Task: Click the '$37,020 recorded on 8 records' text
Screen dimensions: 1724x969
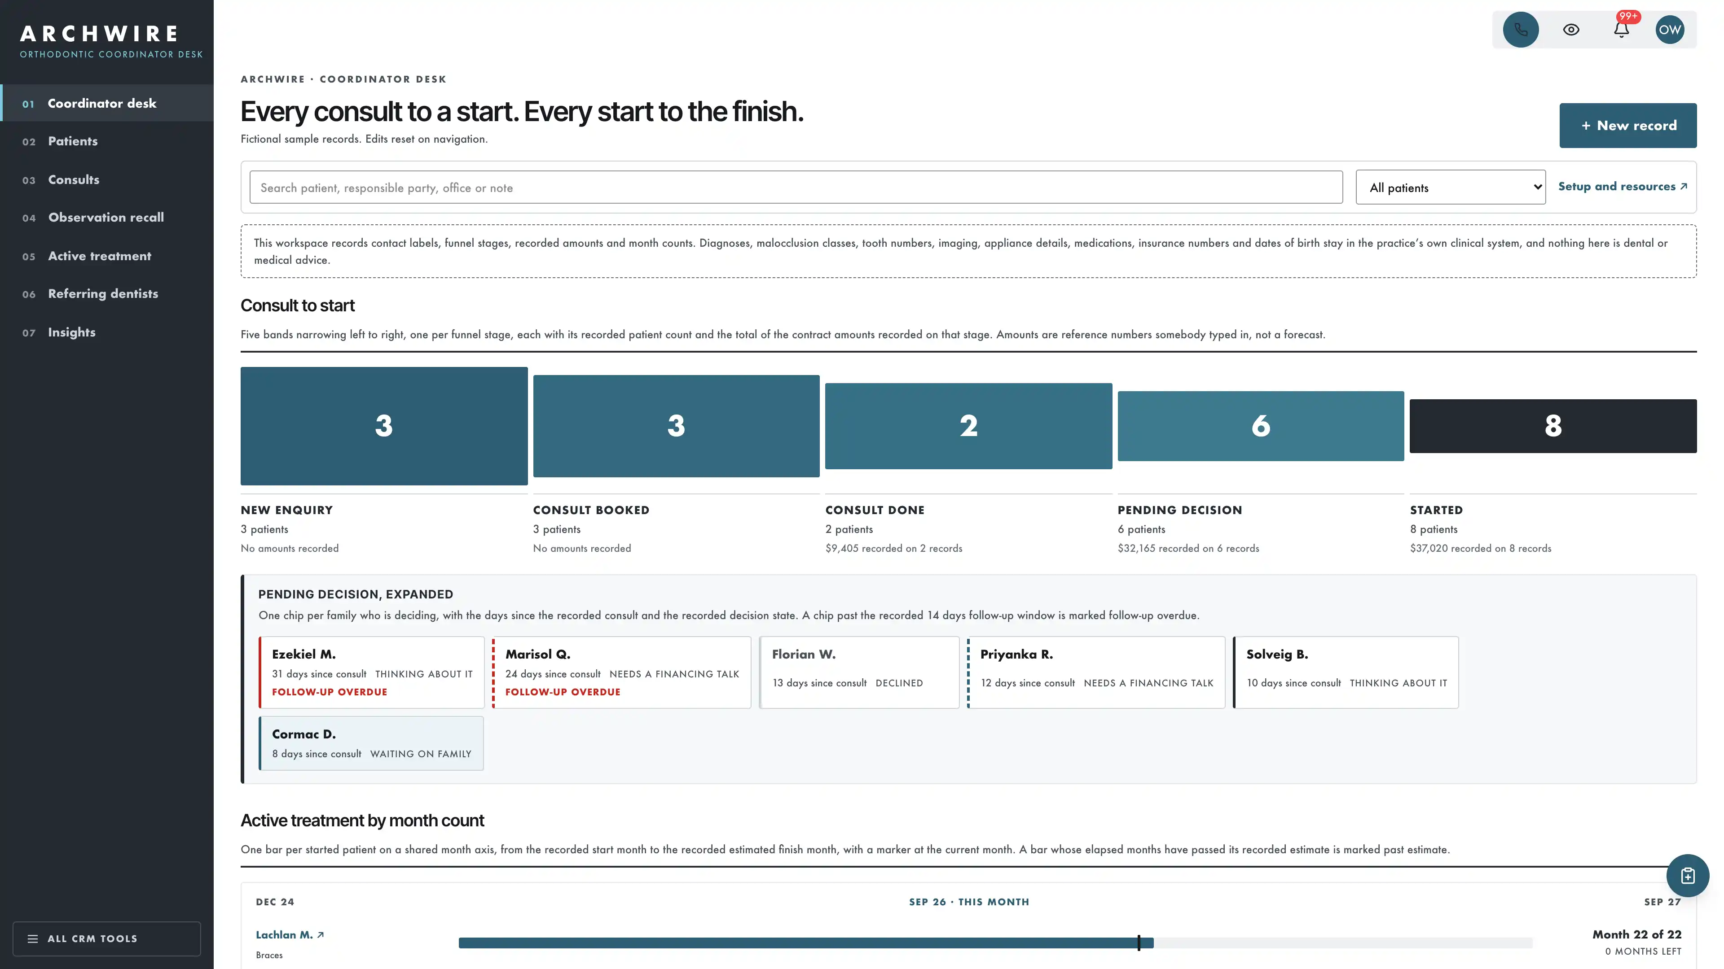Action: point(1480,548)
